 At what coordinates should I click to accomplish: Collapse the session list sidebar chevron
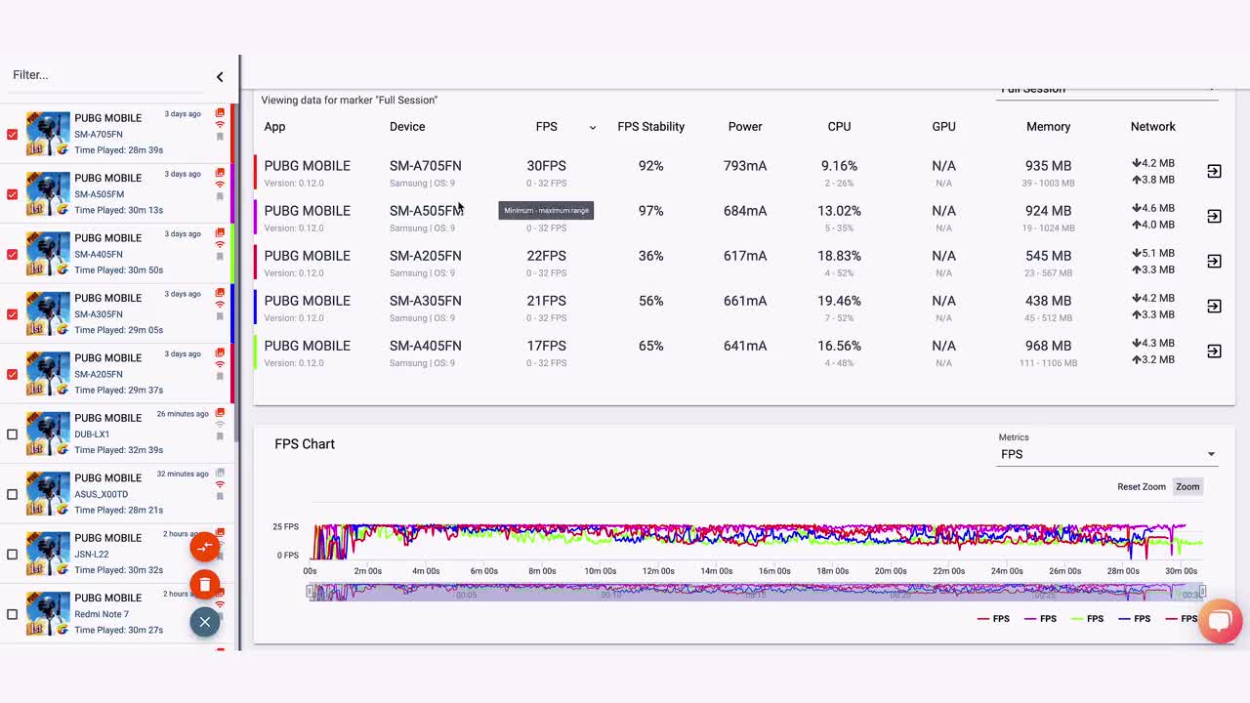220,77
